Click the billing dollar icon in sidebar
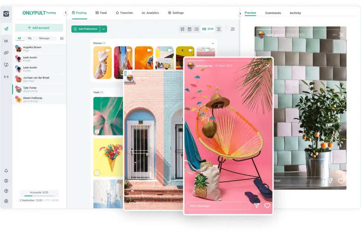This screenshot has height=231, width=361. tap(6, 181)
